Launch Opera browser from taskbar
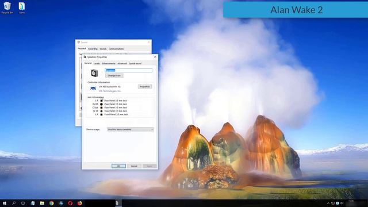The height and width of the screenshot is (207, 368). click(x=70, y=203)
